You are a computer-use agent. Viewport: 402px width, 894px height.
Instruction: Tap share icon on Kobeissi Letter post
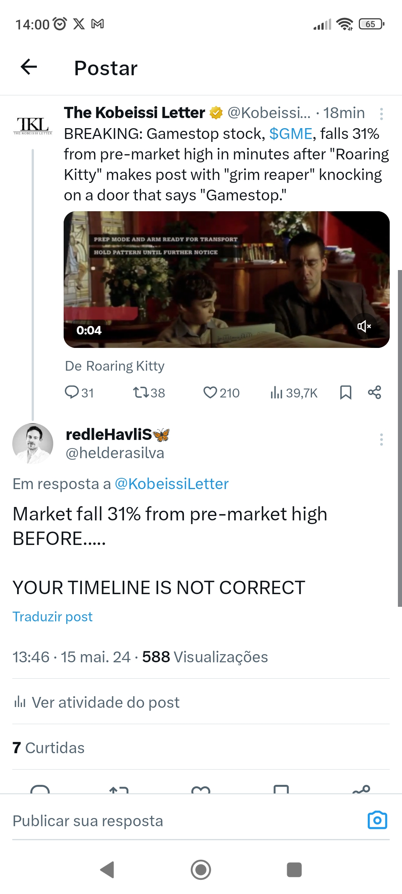(x=374, y=393)
